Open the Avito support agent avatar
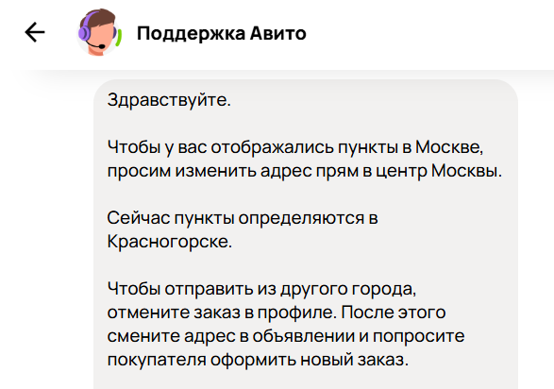The width and height of the screenshot is (554, 389). coord(98,32)
